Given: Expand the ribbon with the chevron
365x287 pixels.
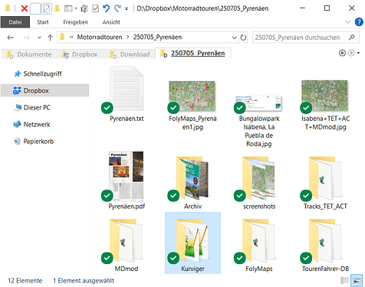Looking at the screenshot, I should 347,22.
